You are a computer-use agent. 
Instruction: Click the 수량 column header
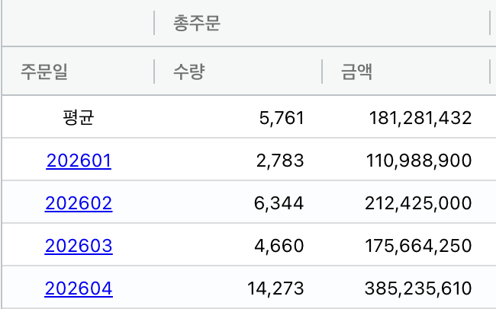click(x=188, y=72)
